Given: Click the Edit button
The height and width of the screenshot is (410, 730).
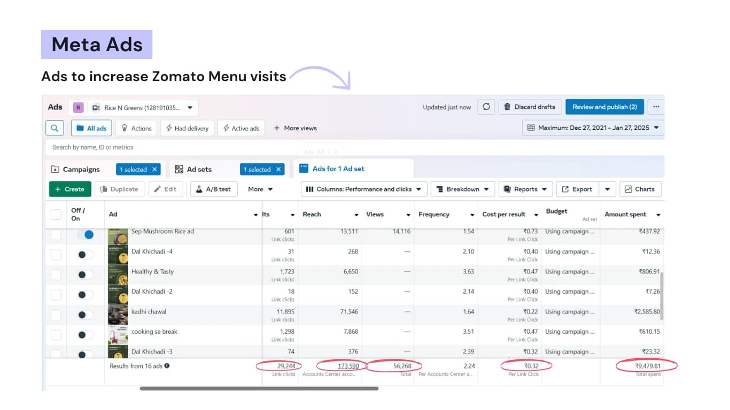Looking at the screenshot, I should pos(166,189).
